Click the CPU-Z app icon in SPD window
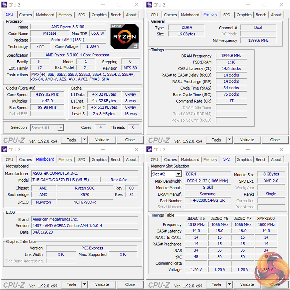This screenshot has width=290, height=290. pos(149,149)
